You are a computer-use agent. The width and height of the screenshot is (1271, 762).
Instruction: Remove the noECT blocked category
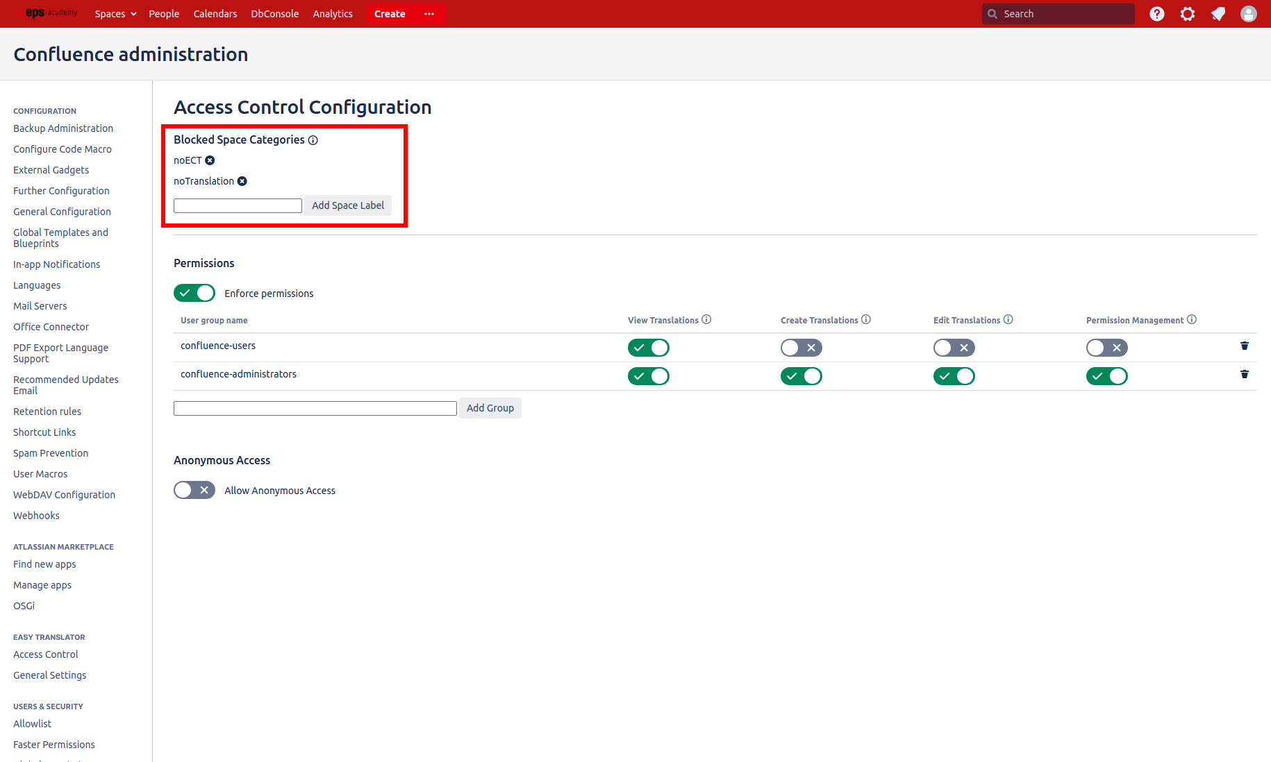pos(210,160)
